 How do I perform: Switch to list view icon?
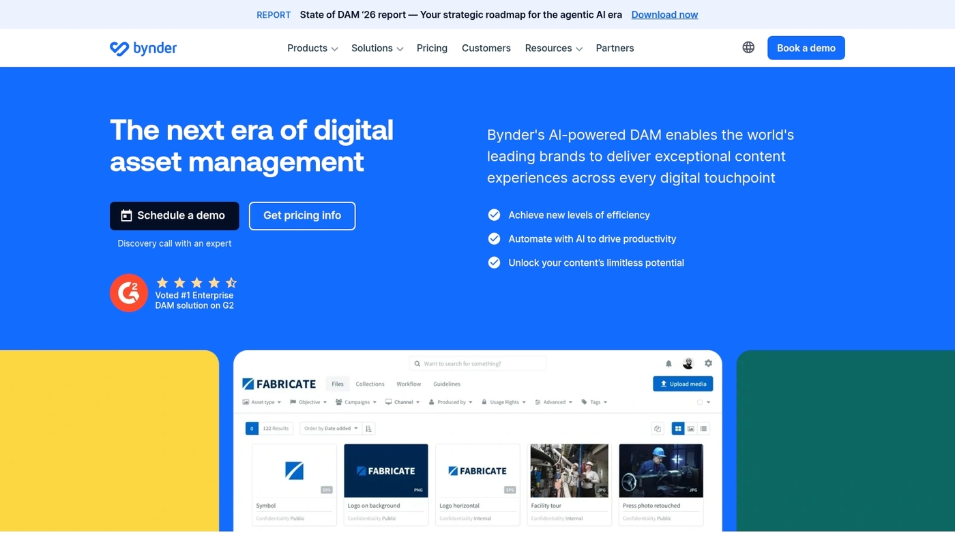coord(704,428)
